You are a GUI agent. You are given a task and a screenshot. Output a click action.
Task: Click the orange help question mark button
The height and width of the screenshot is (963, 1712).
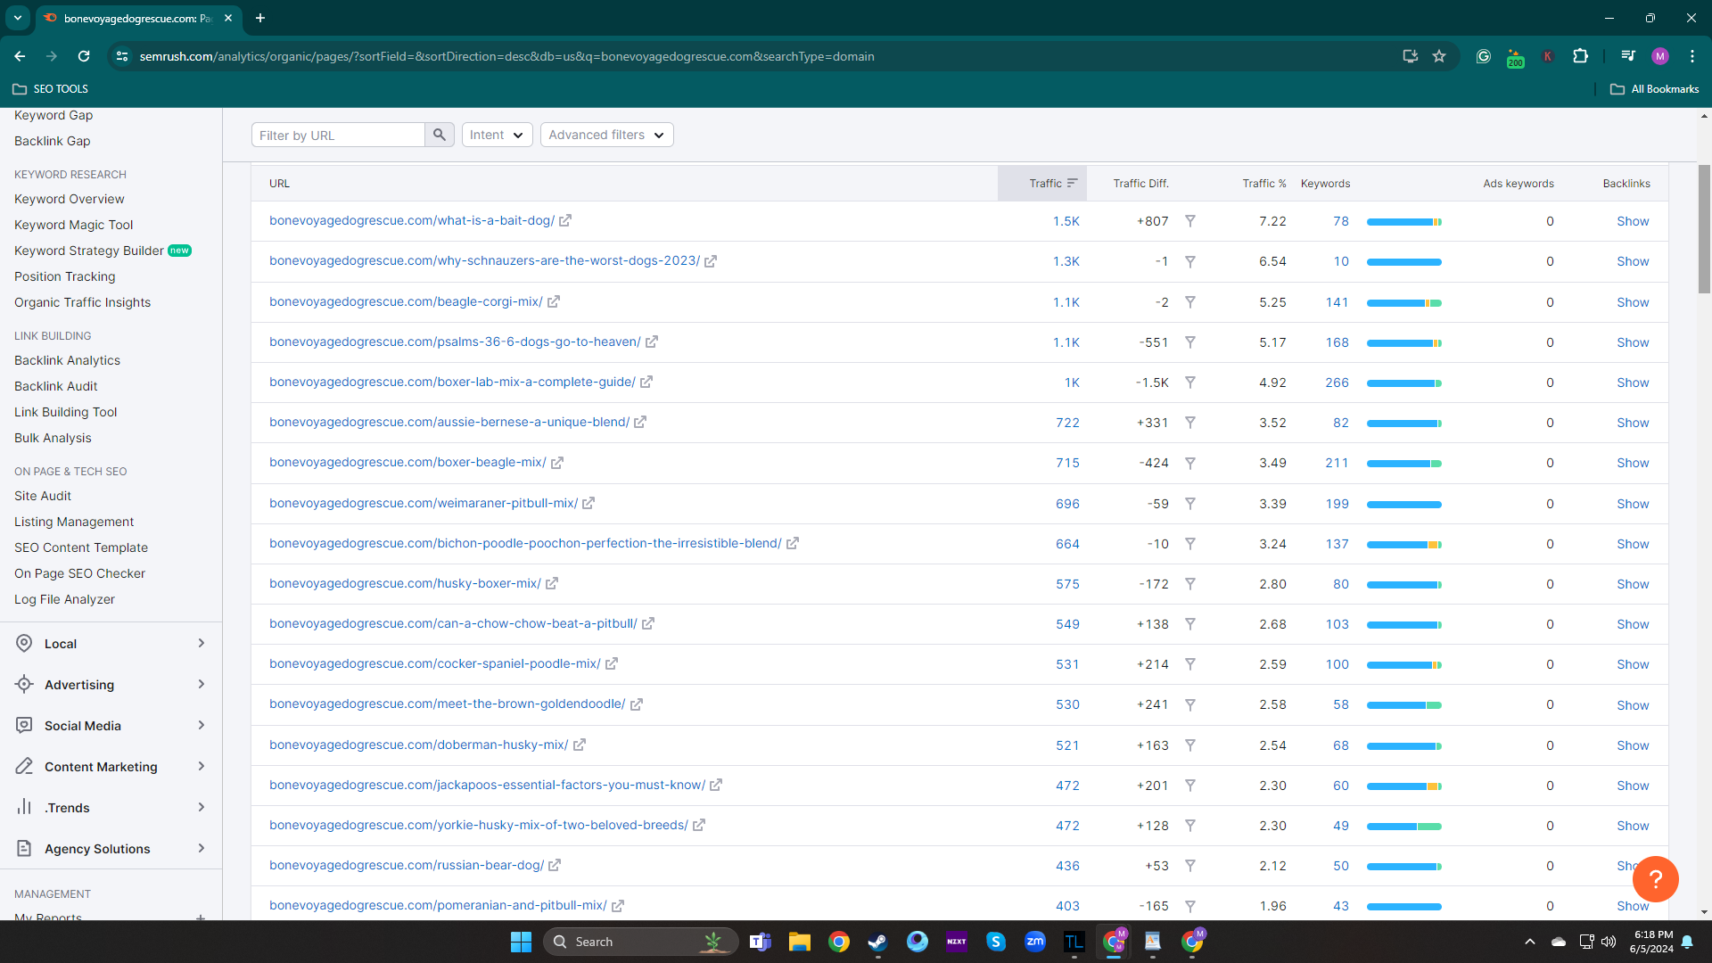pos(1655,878)
